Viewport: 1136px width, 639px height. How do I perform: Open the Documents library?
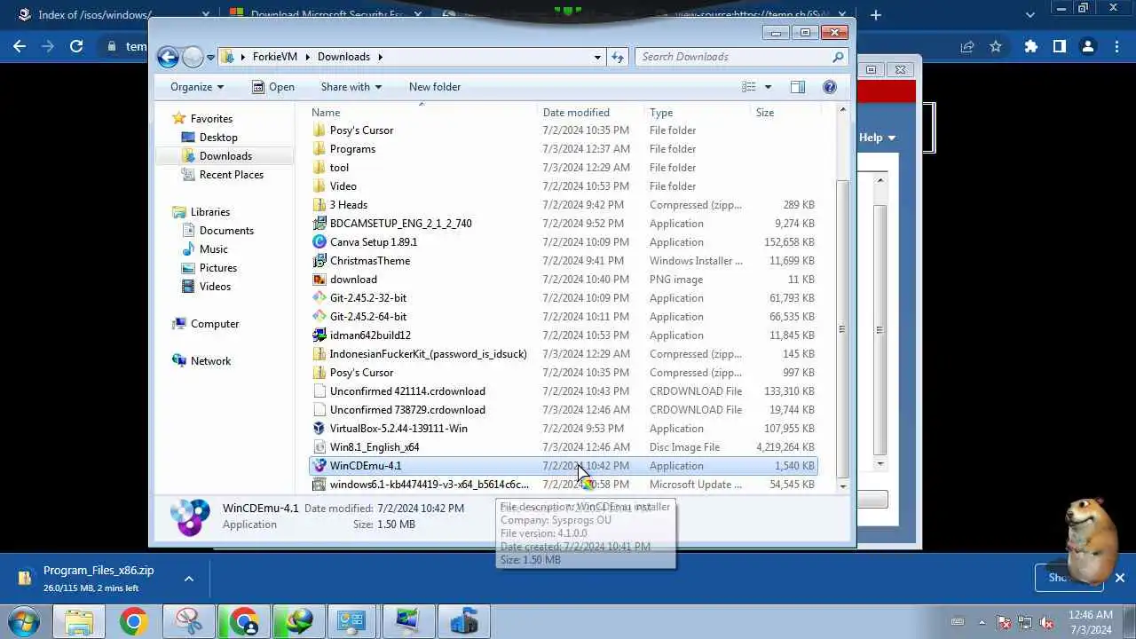pyautogui.click(x=226, y=231)
